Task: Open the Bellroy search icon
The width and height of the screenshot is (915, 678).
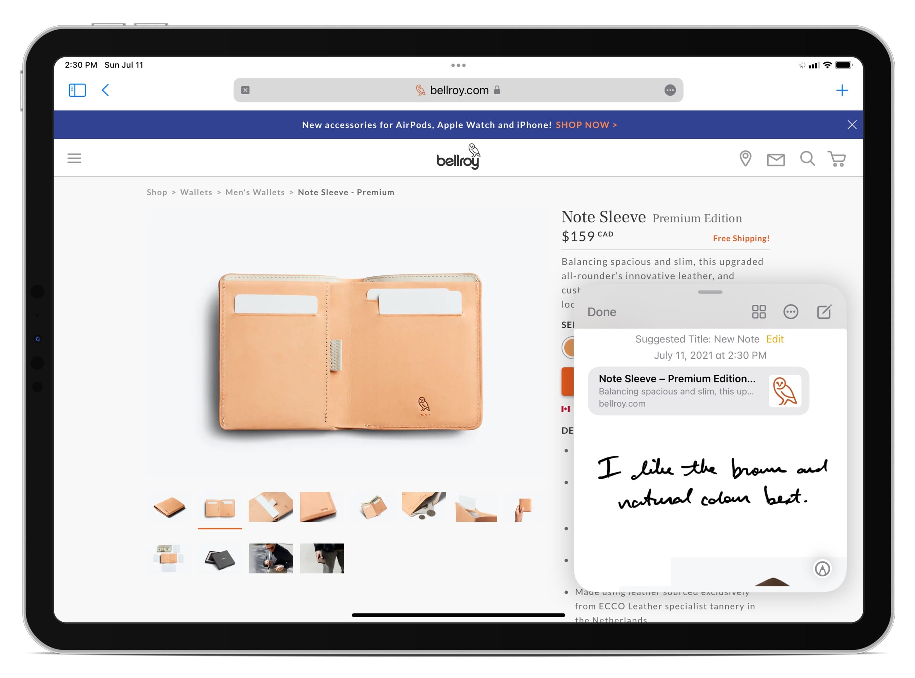Action: [808, 159]
